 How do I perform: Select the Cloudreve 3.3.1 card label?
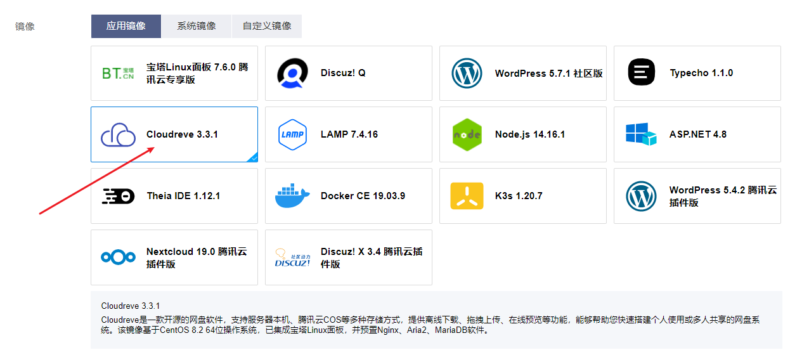(182, 134)
